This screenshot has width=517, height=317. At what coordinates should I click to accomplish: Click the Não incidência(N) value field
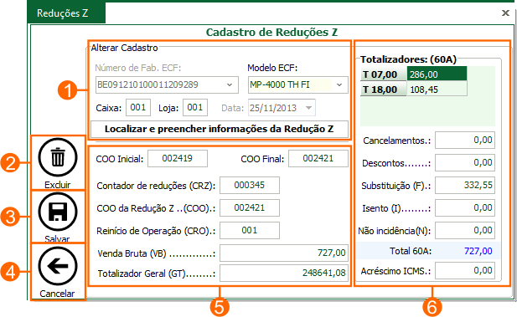[x=465, y=230]
